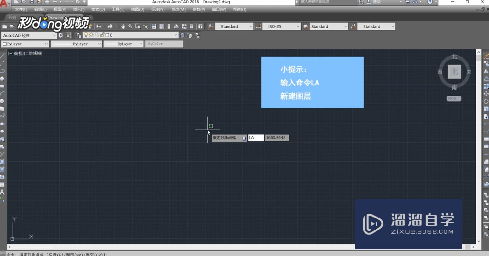Toggle the lock for layer 0
This screenshot has height=256, width=489.
click(102, 35)
